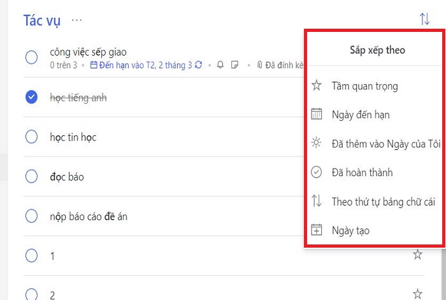446x300 pixels.
Task: Check off the task named 1
Action: 31,255
